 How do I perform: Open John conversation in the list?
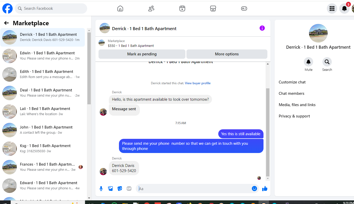(x=43, y=130)
